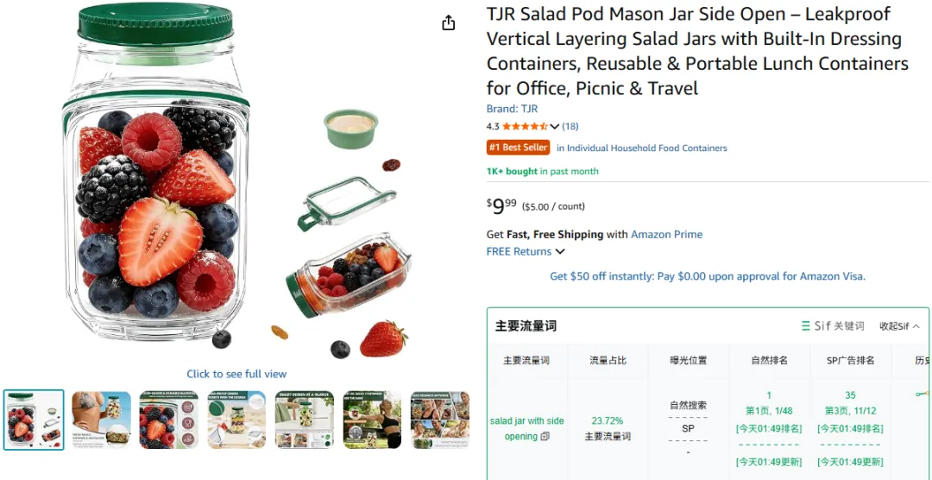Open Individual Household Food Containers category link

[642, 148]
